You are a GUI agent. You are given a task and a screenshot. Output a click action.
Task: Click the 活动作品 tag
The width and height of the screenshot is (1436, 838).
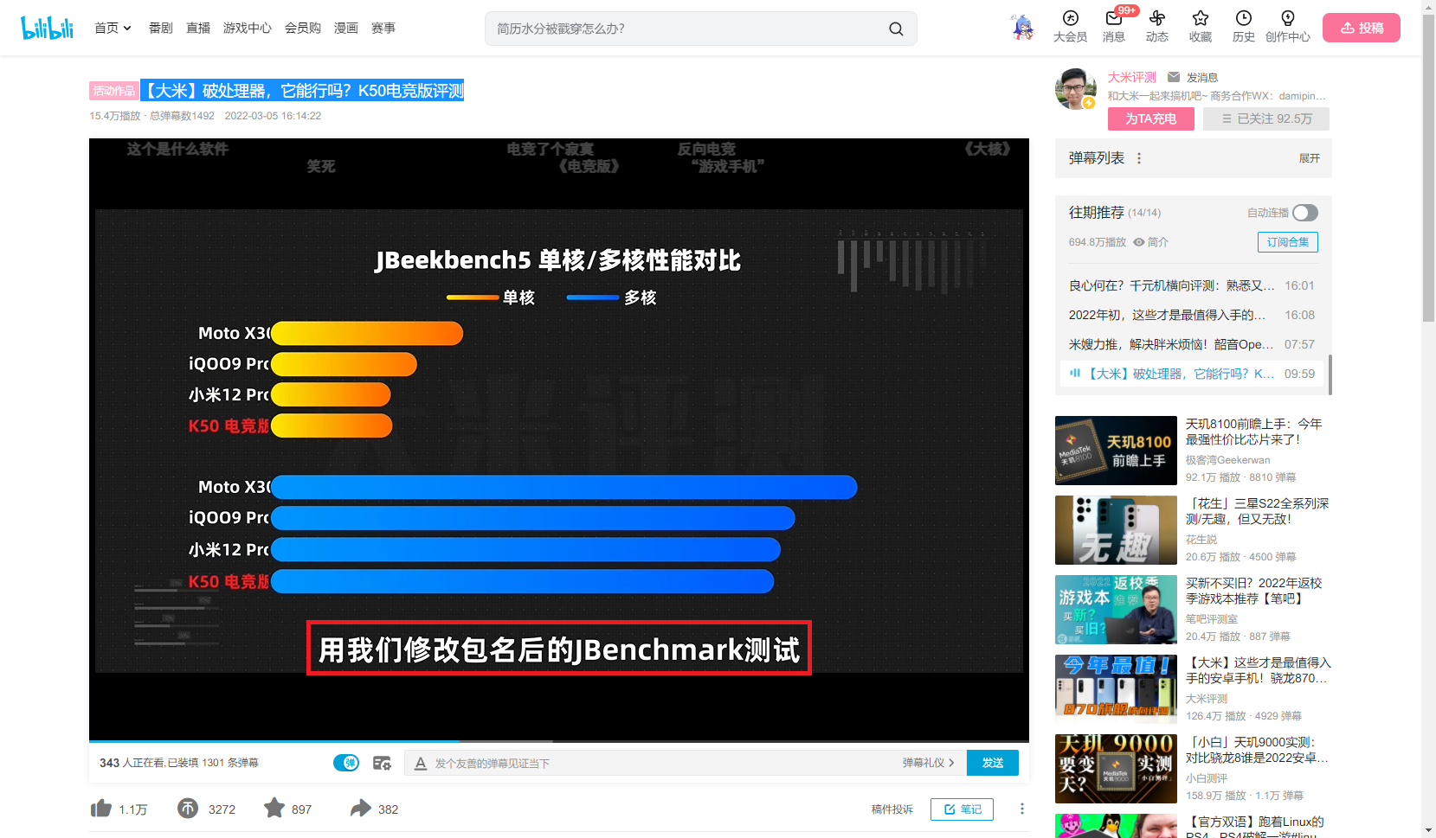point(114,91)
